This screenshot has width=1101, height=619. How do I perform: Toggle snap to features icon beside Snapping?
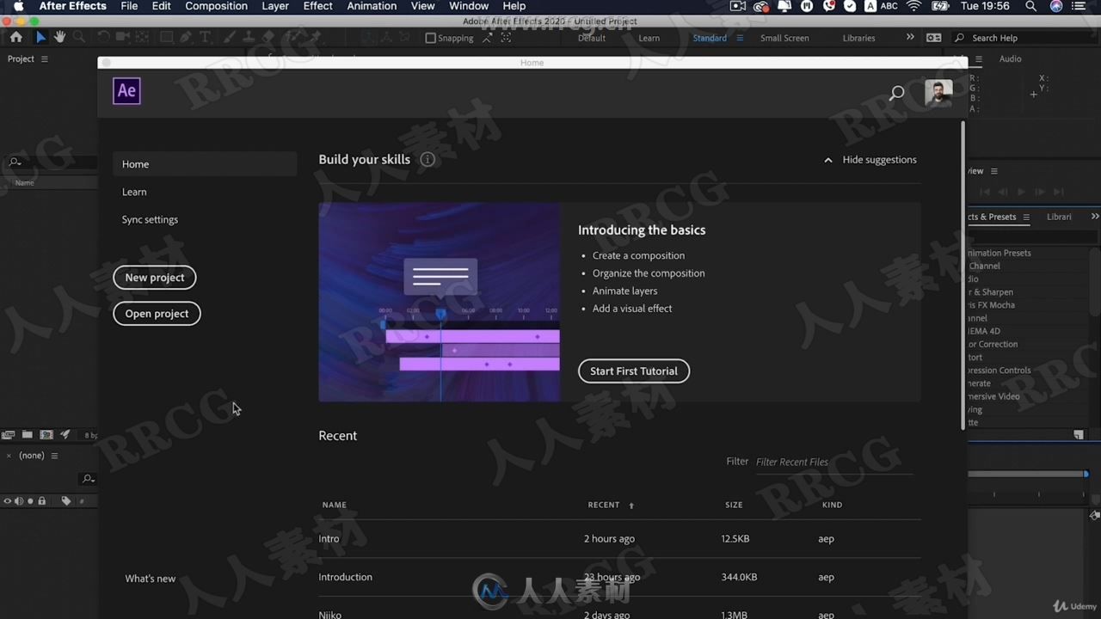pyautogui.click(x=506, y=38)
